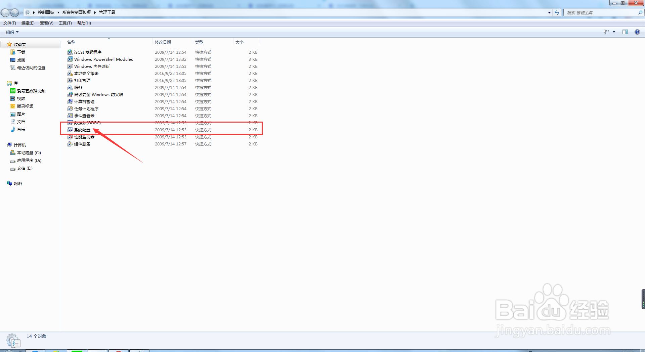Click the refresh button beside address bar

pyautogui.click(x=557, y=12)
